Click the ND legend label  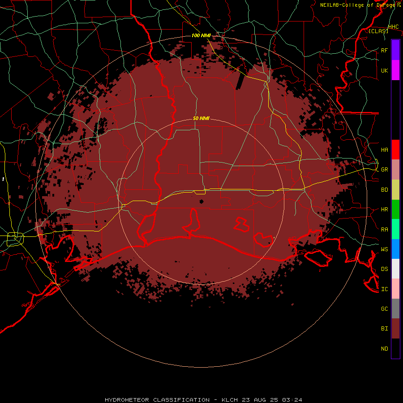pyautogui.click(x=385, y=349)
